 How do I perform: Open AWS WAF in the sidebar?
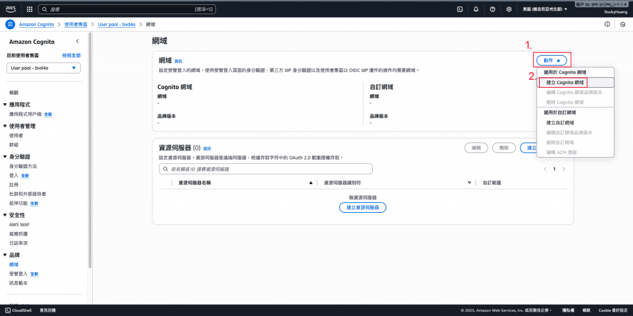[19, 224]
